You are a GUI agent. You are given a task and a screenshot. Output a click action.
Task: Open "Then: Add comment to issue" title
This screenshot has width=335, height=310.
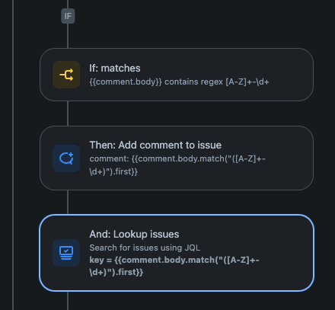pyautogui.click(x=155, y=145)
